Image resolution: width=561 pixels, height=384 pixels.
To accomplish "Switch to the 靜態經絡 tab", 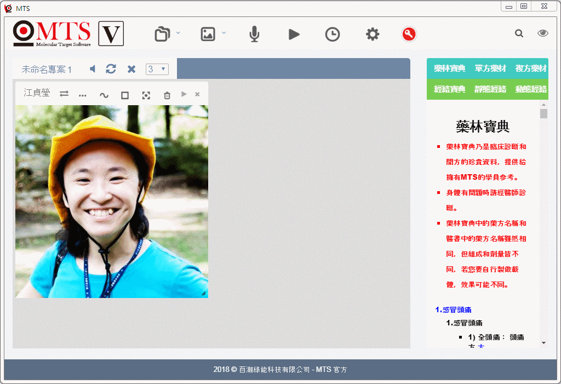I will [490, 89].
